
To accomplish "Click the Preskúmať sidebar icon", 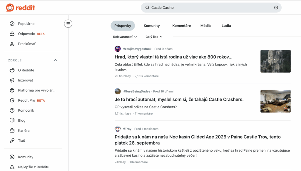I will tap(12, 44).
